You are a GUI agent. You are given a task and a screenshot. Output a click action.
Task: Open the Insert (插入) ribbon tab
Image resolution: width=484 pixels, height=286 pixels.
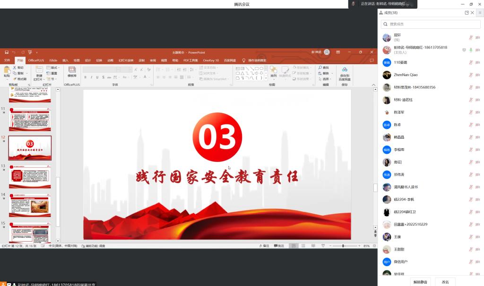point(65,60)
